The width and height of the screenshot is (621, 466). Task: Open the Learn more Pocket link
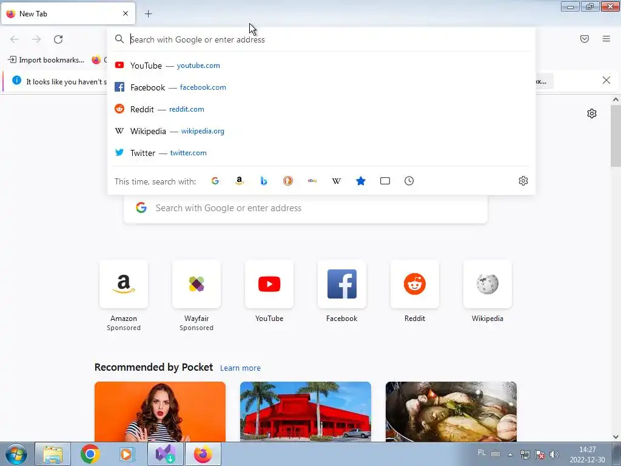pos(240,368)
